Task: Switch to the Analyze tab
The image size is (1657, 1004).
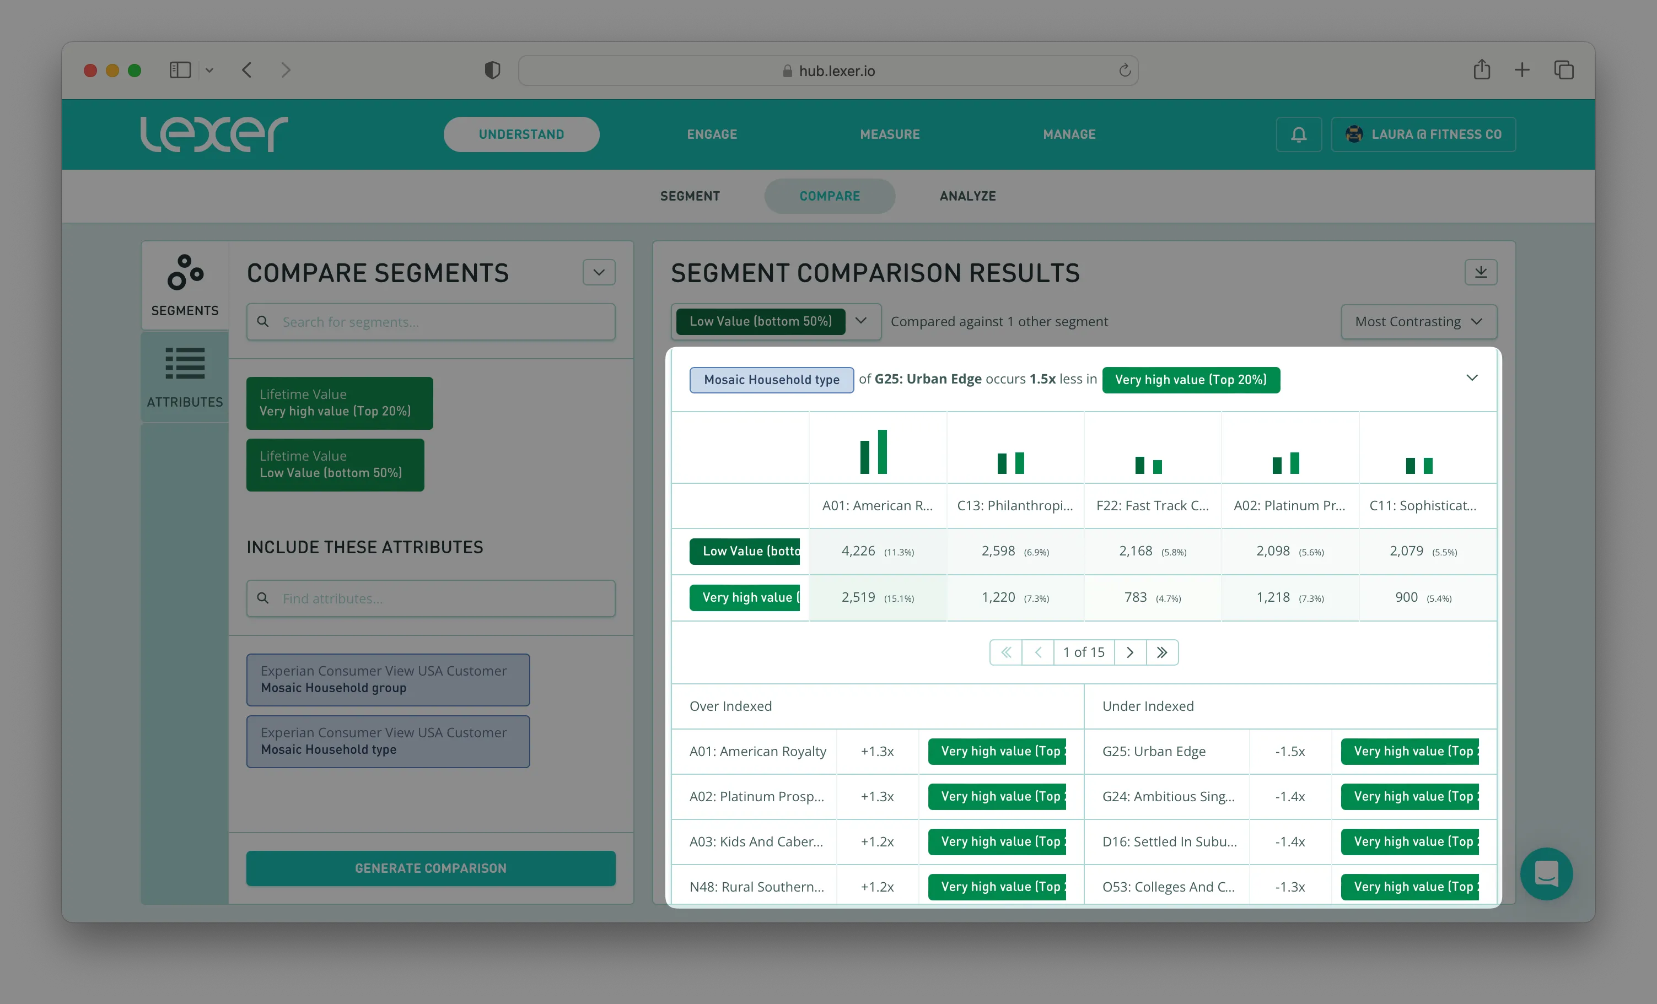Action: pyautogui.click(x=967, y=196)
